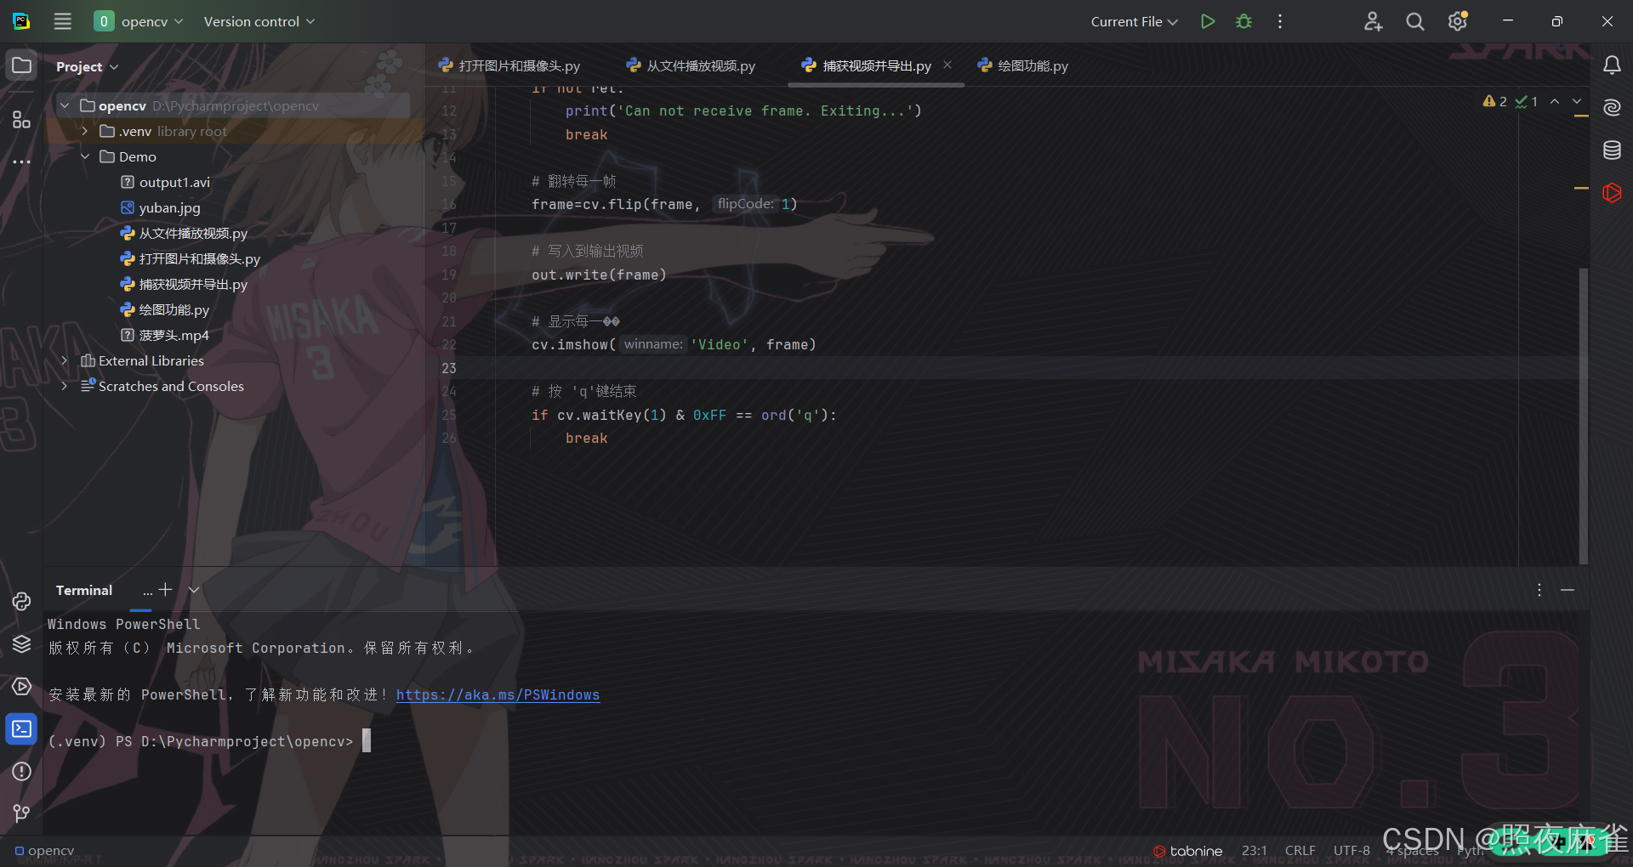Run the current file
Viewport: 1633px width, 867px height.
tap(1207, 21)
